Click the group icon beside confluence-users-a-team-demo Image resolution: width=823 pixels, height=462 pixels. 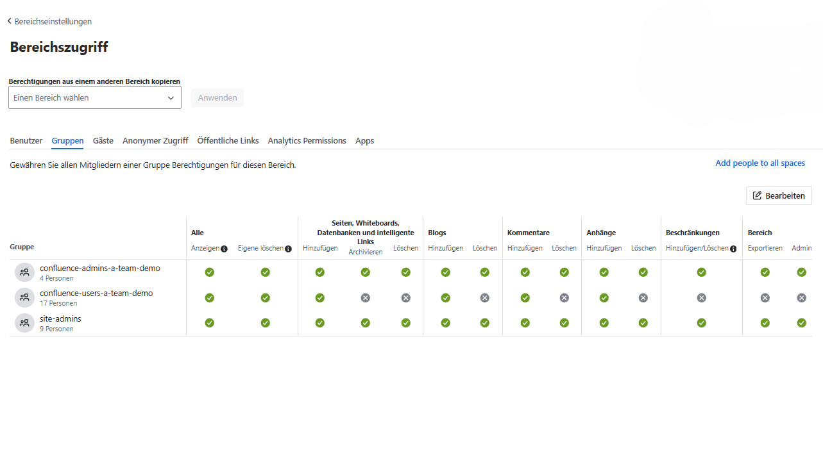[24, 297]
